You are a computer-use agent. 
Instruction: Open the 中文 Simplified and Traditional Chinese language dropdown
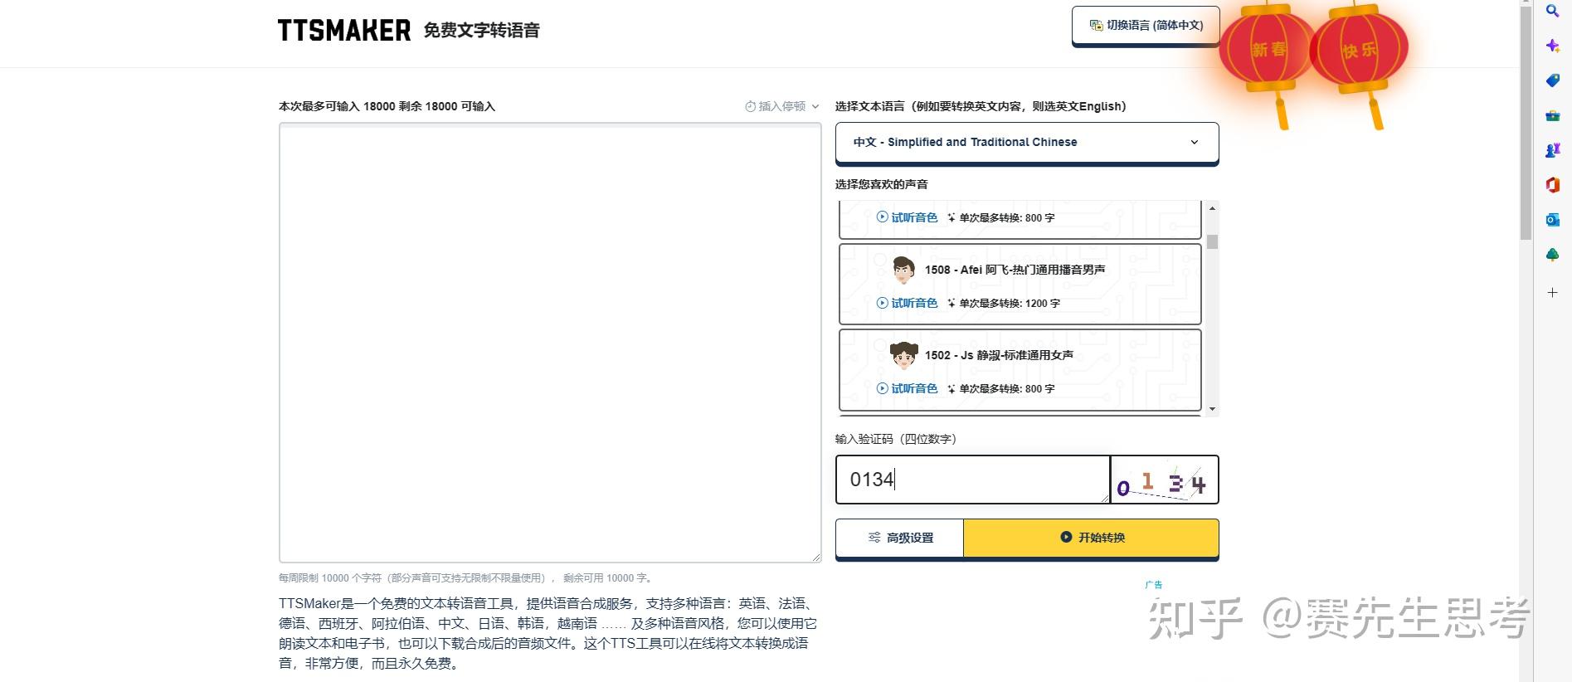[1026, 142]
